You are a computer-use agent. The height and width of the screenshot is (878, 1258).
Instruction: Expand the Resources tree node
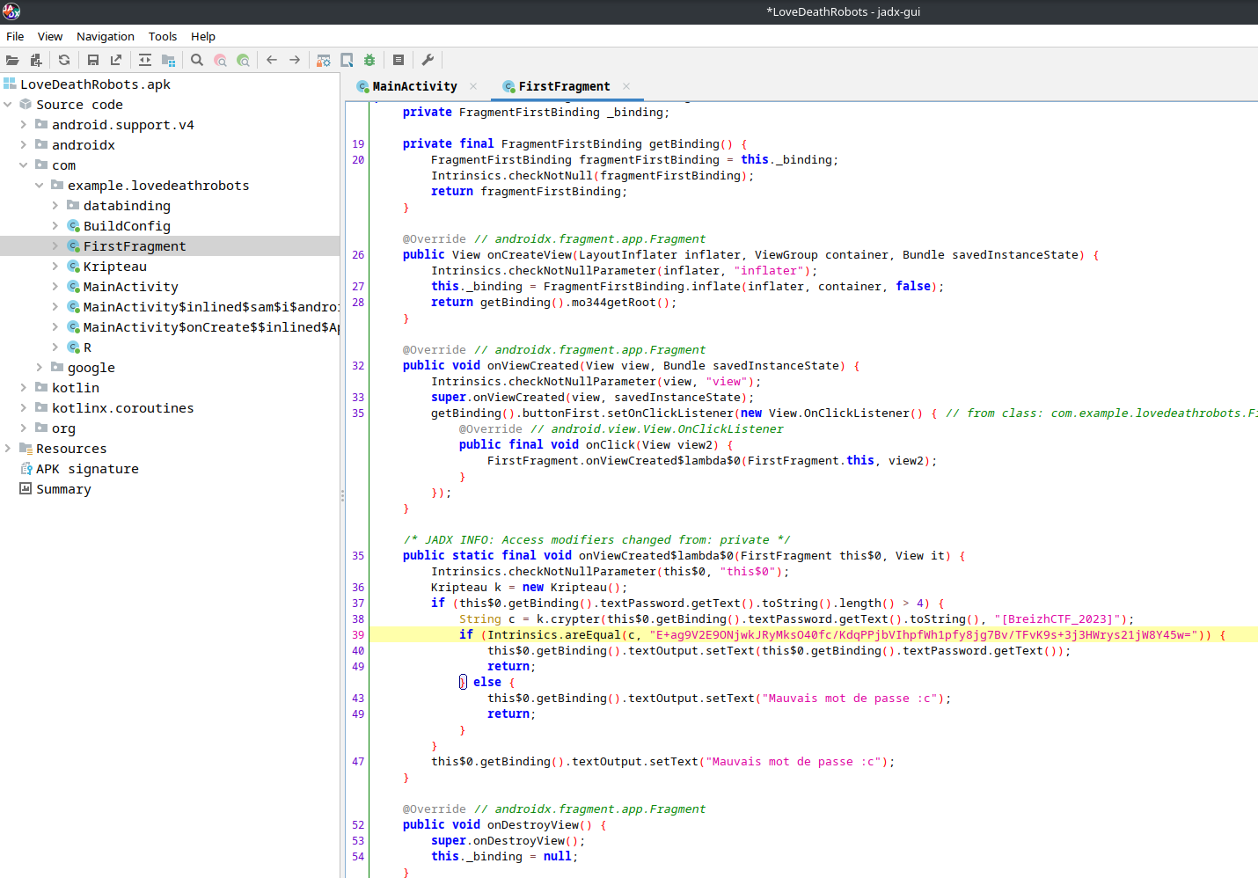(x=8, y=449)
